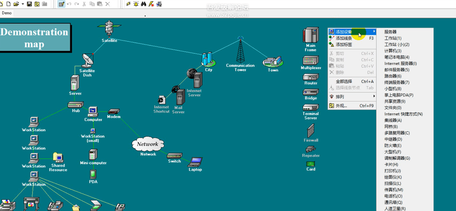
Task: Select the Communication Tower icon on map
Action: [x=240, y=51]
